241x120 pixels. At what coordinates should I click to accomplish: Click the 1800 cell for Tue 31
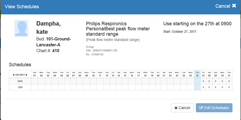(x=229, y=87)
